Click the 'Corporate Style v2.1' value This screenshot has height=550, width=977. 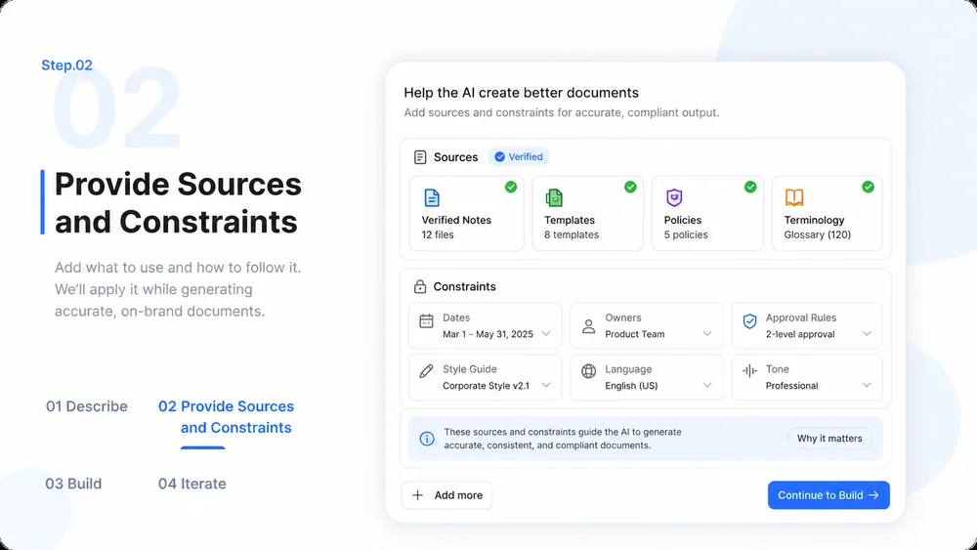click(486, 386)
